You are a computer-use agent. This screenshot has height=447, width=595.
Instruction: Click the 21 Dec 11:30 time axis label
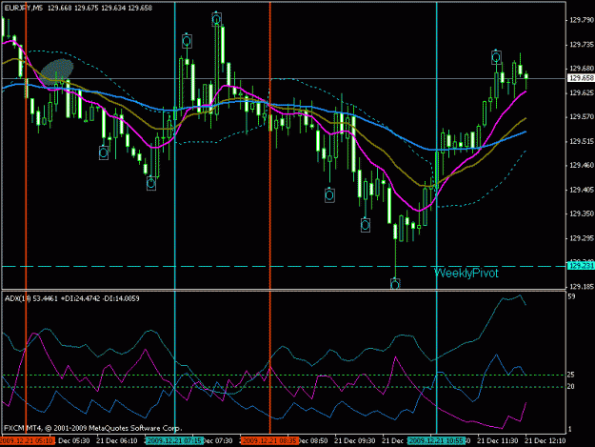(x=498, y=441)
